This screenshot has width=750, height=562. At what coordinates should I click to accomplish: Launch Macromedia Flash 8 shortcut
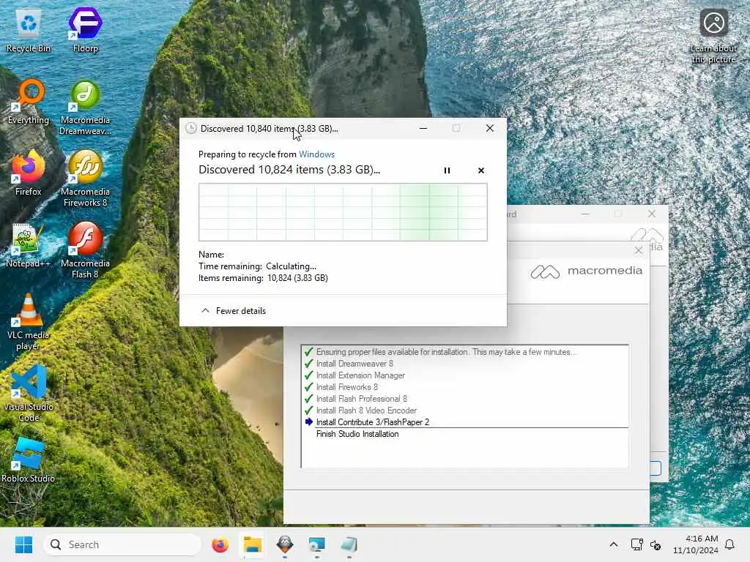click(x=85, y=250)
